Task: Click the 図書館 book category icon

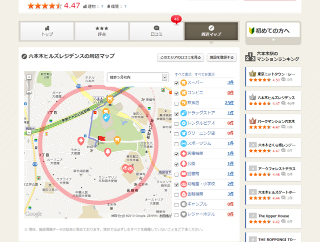Action: tap(183, 174)
